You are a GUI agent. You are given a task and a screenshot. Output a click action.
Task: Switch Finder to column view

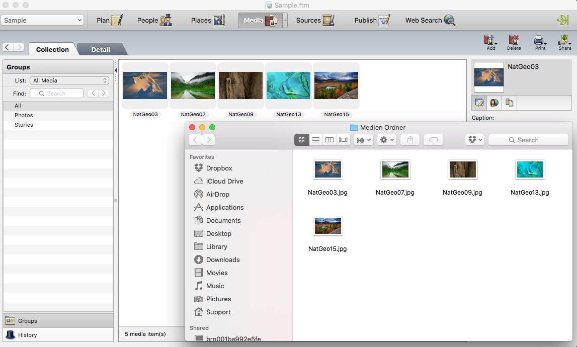click(329, 140)
